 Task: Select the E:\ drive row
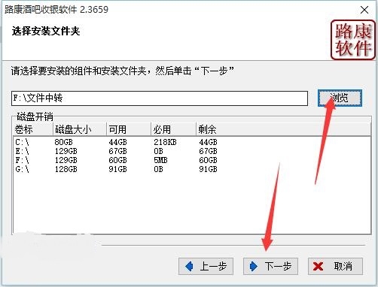pos(192,151)
